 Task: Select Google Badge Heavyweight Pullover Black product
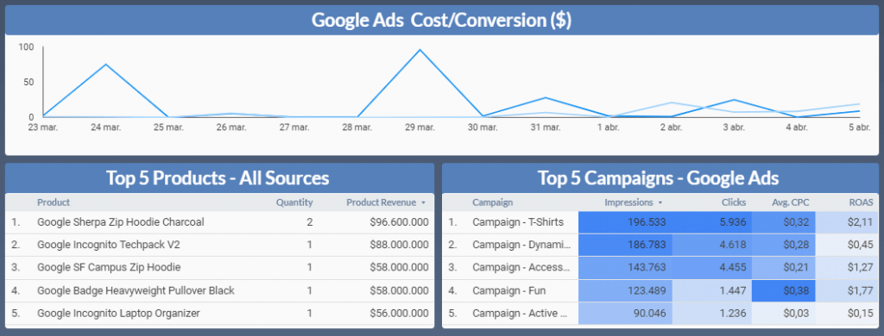click(x=136, y=290)
